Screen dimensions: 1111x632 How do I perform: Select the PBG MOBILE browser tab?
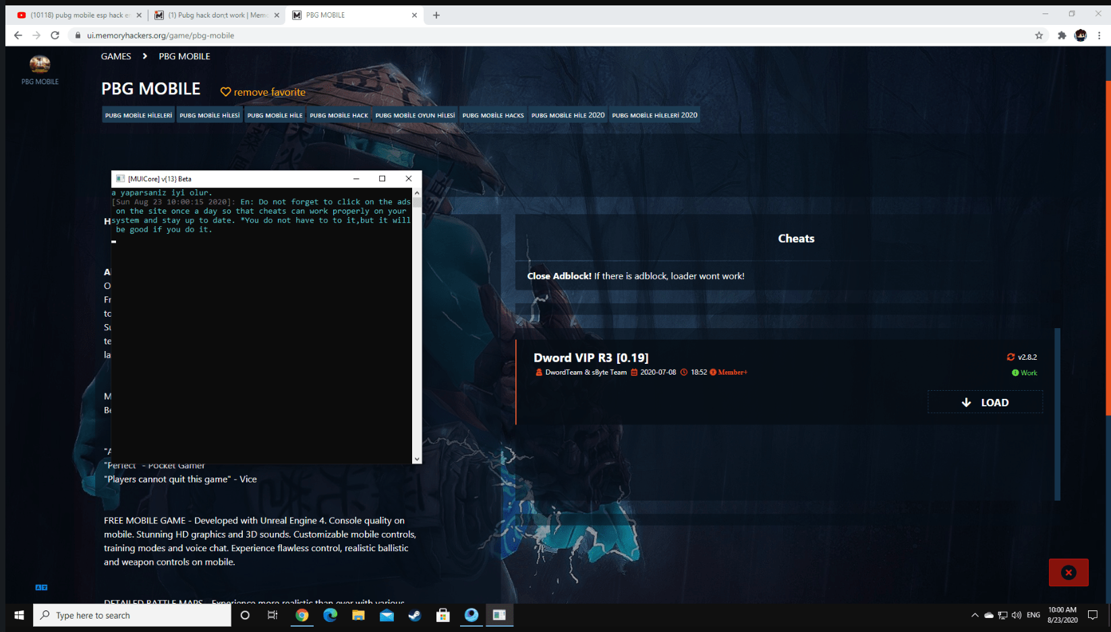tap(354, 15)
